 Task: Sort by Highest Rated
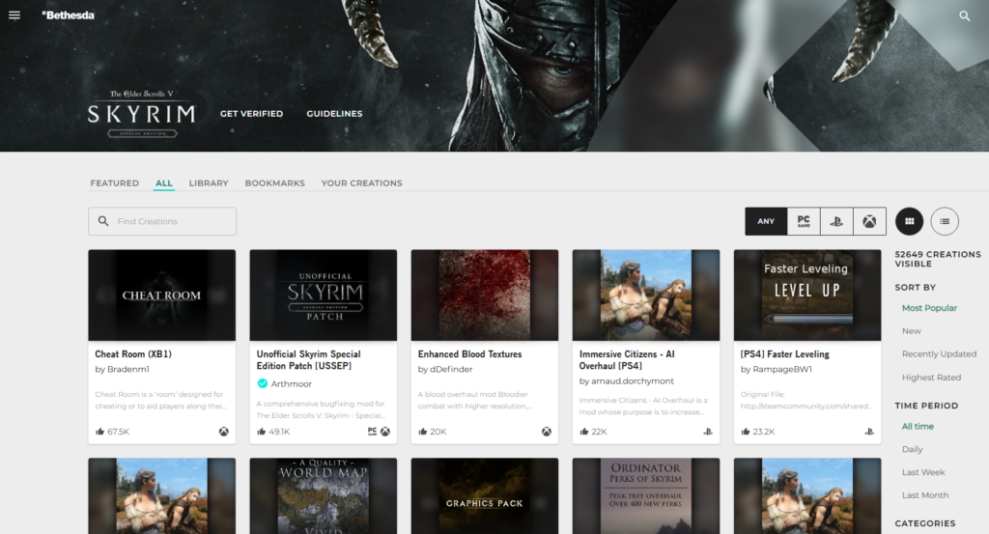(x=931, y=378)
